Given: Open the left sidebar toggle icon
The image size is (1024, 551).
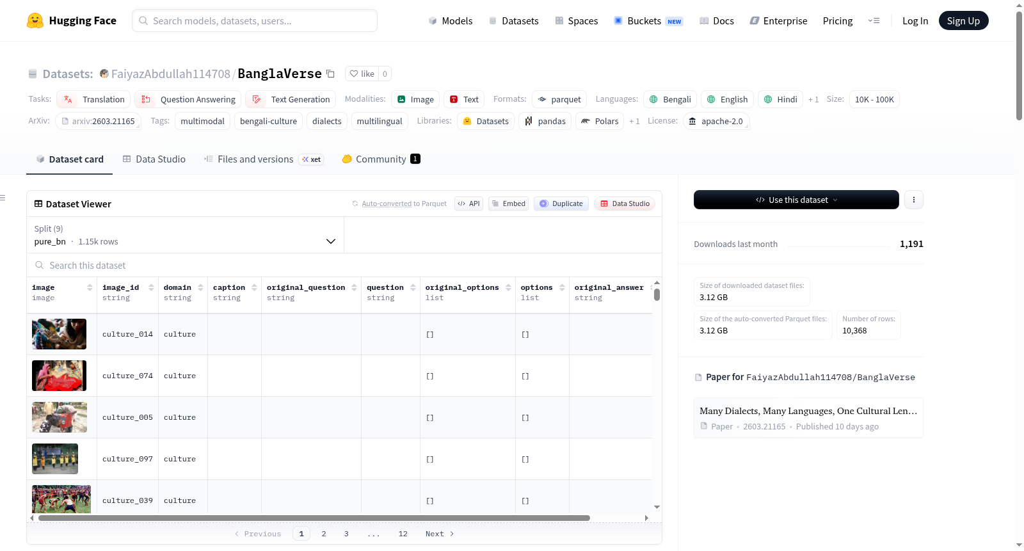Looking at the screenshot, I should click(x=3, y=198).
